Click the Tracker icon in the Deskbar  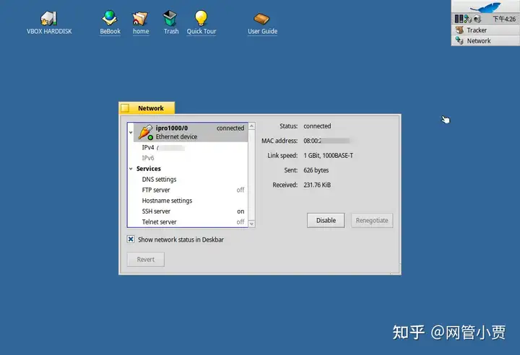point(459,30)
